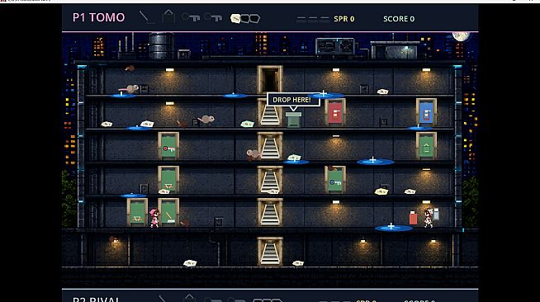540x302 pixels.
Task: Click the last empty paper inventory slot
Action: click(254, 19)
